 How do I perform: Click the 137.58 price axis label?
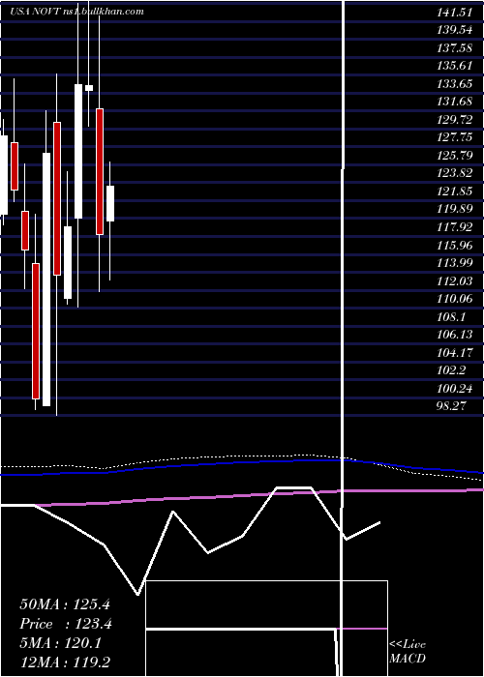point(455,48)
